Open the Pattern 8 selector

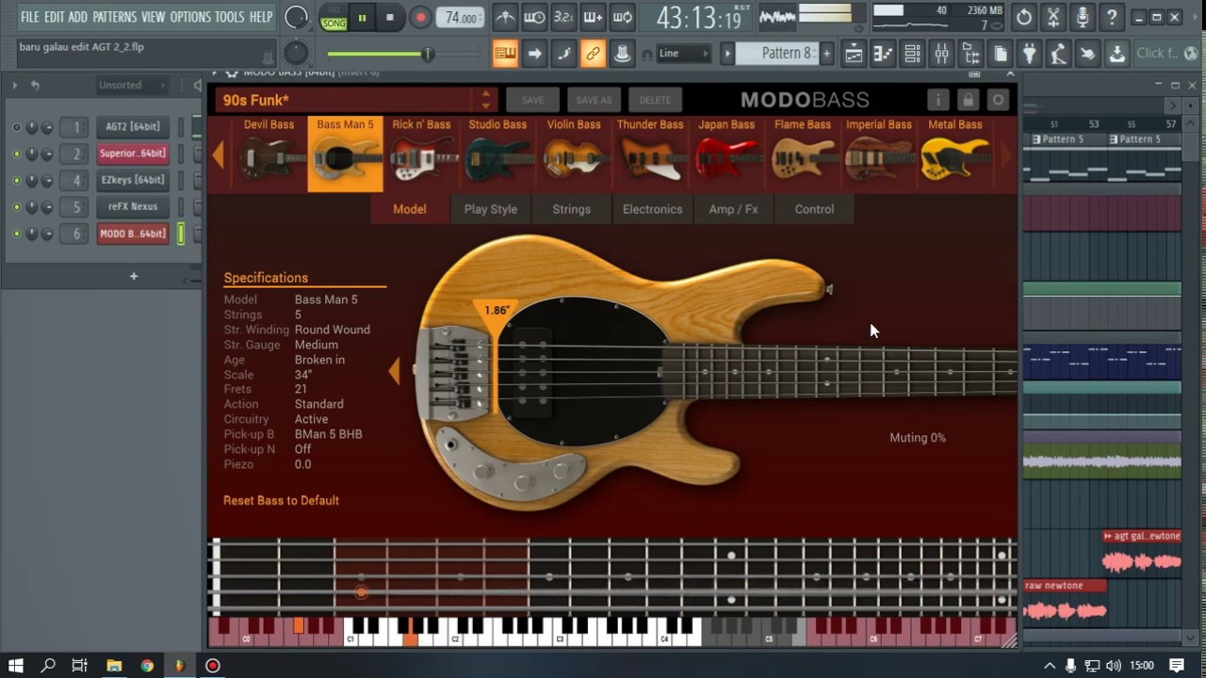pyautogui.click(x=778, y=54)
